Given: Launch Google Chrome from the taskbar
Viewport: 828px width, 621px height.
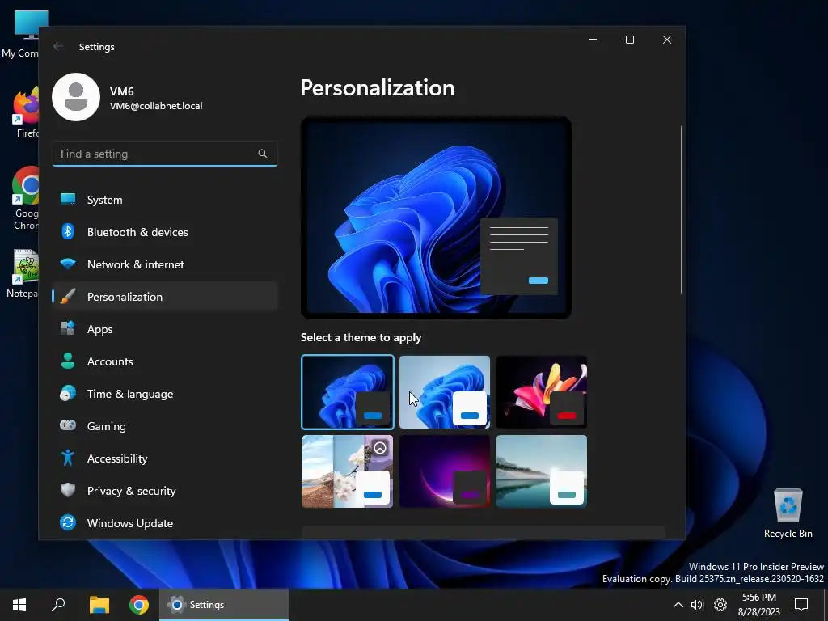Looking at the screenshot, I should click(x=139, y=605).
